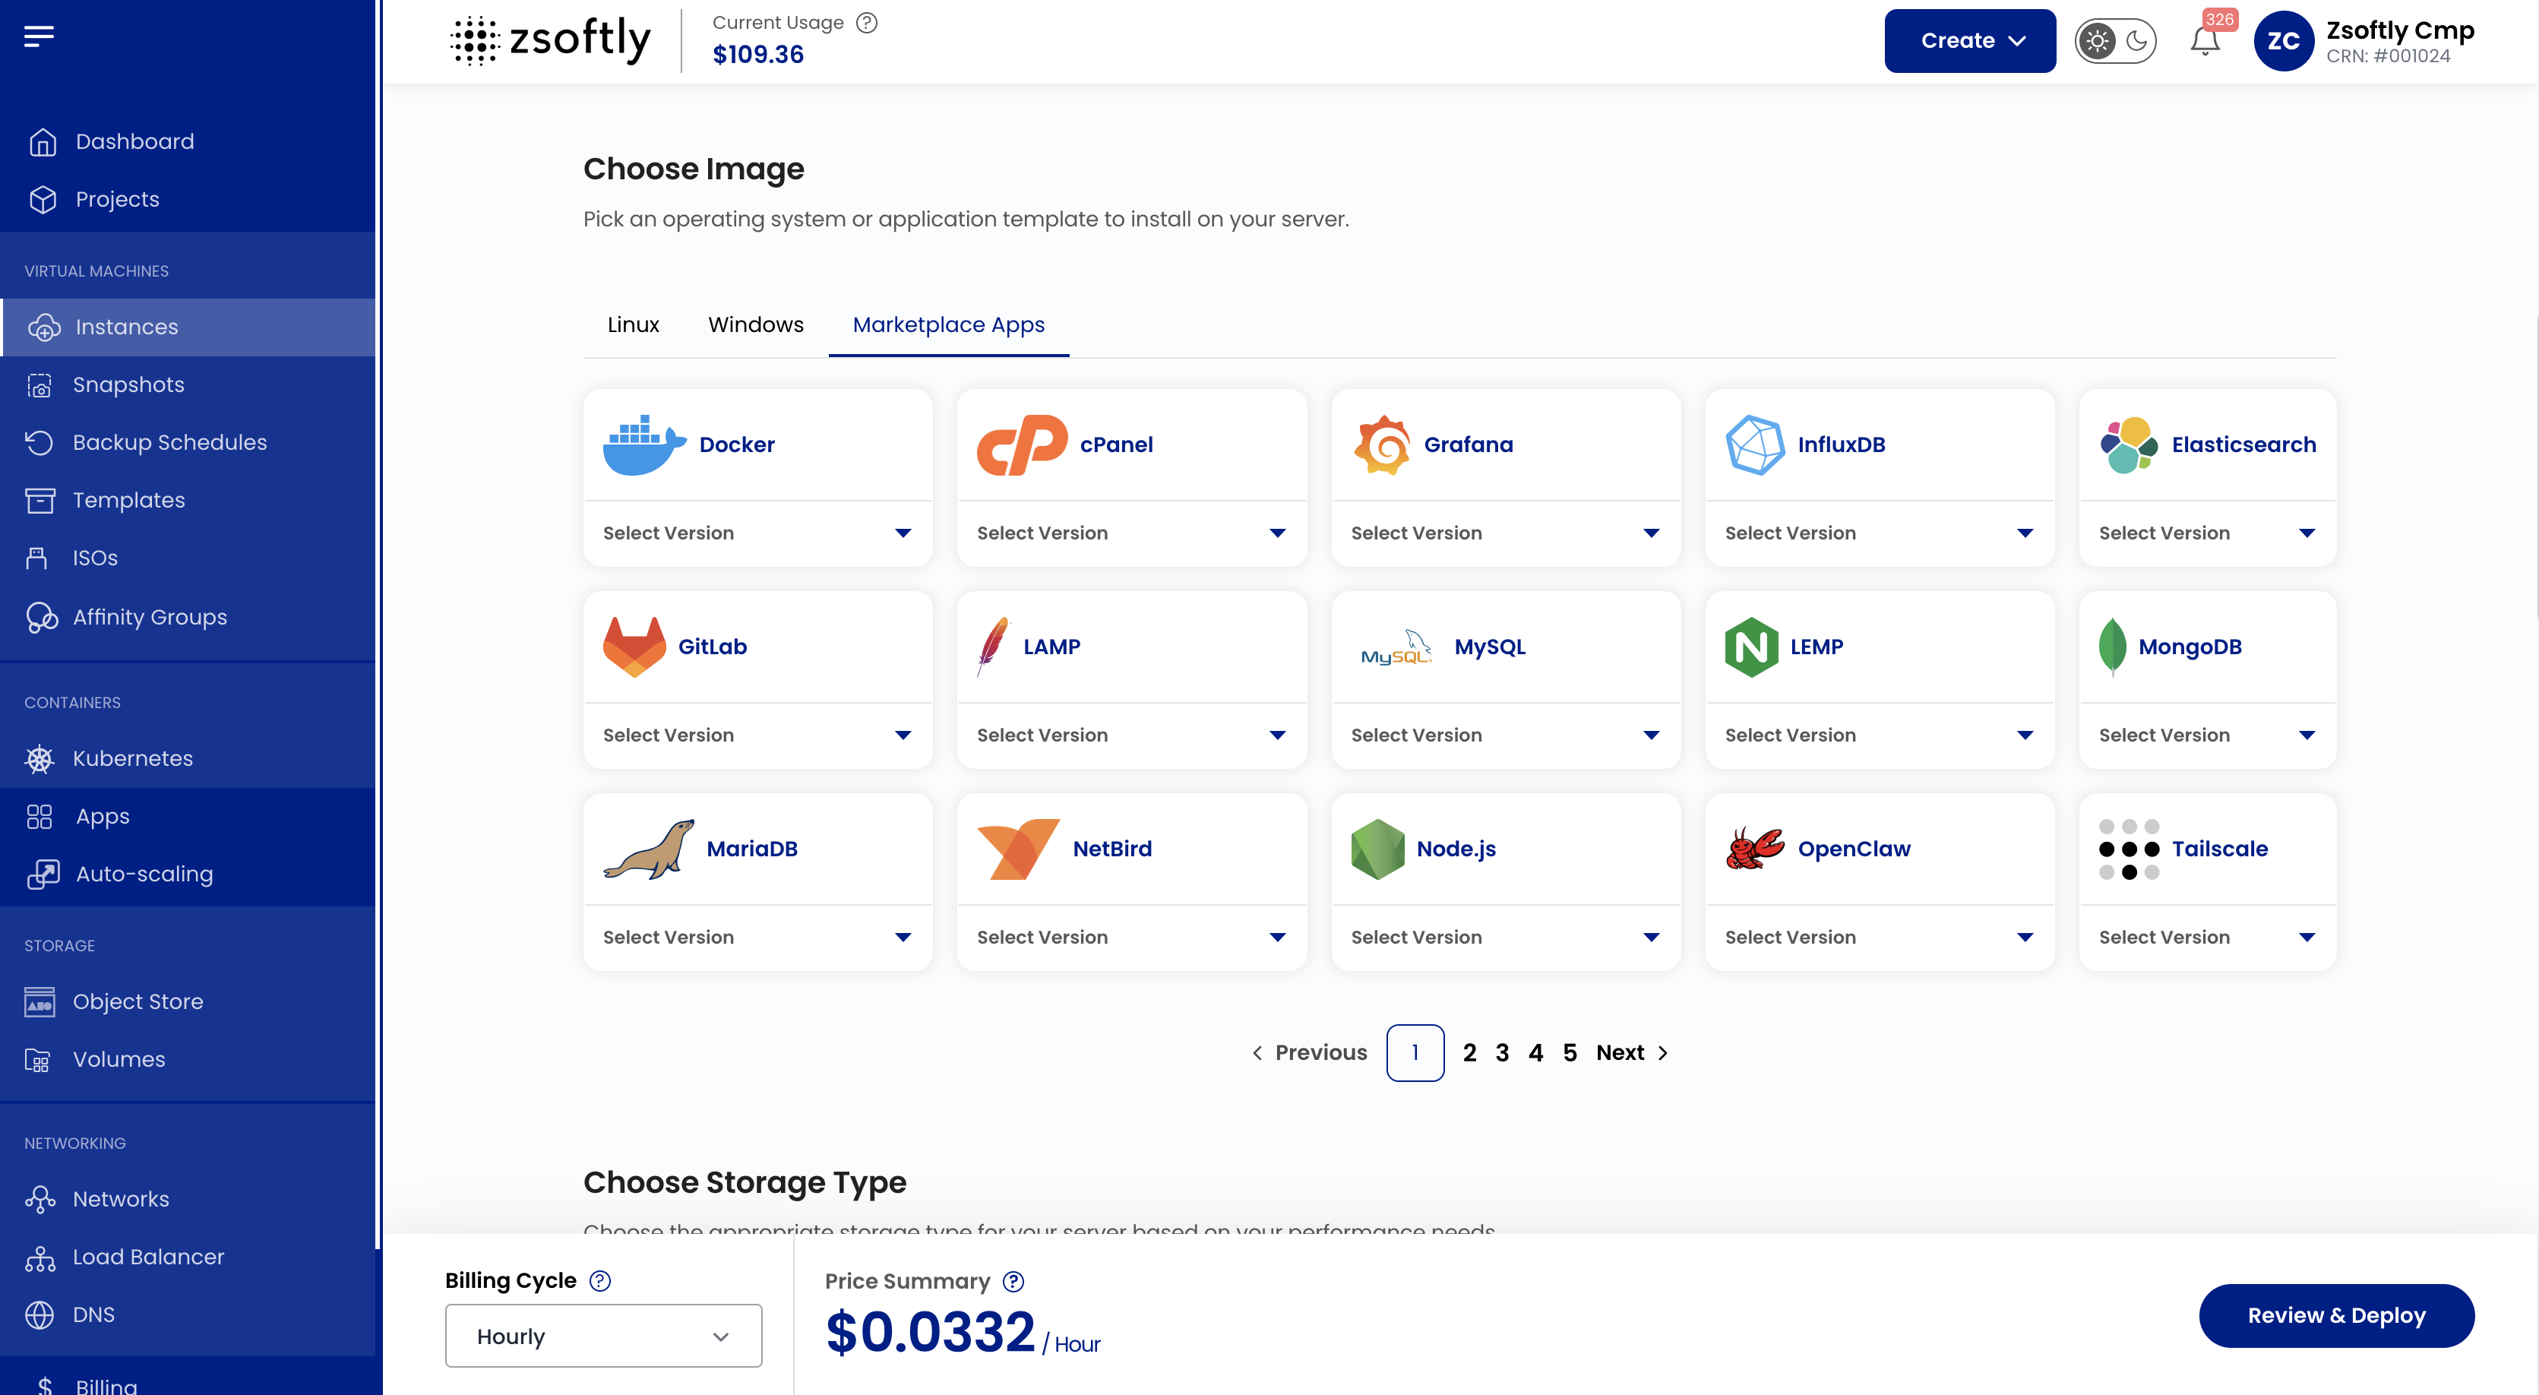Collapse sidebar with hamburger menu icon
This screenshot has height=1395, width=2539.
[x=40, y=36]
